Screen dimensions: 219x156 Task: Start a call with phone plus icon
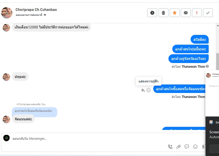170,147
